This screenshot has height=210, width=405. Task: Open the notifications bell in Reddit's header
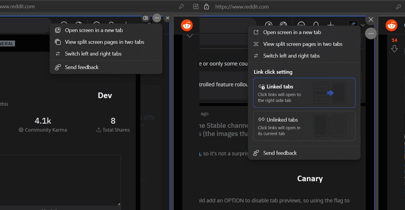(316, 25)
